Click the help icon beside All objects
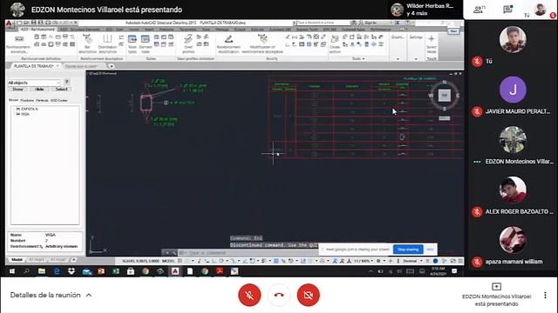The image size is (558, 313). 66,82
